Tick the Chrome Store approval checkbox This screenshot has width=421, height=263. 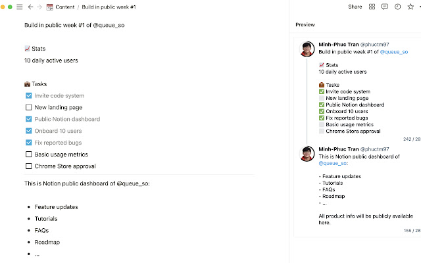28,166
